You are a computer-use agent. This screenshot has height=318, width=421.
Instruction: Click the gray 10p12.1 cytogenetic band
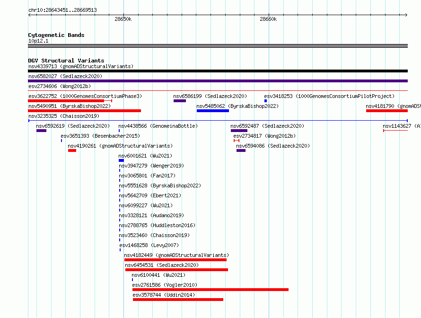click(x=218, y=46)
